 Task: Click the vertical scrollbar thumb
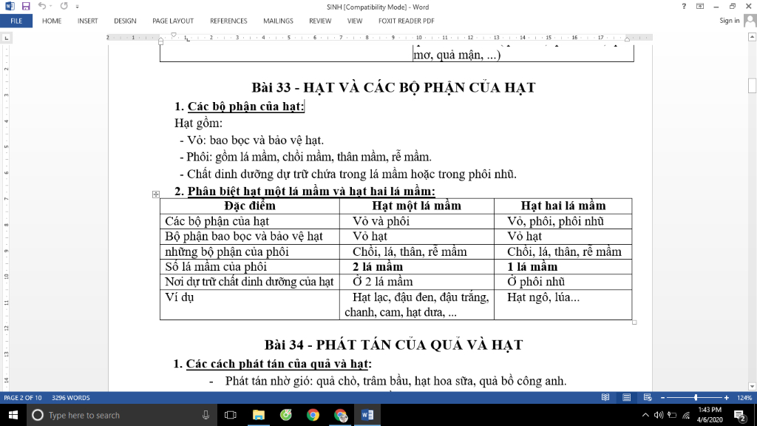click(752, 86)
